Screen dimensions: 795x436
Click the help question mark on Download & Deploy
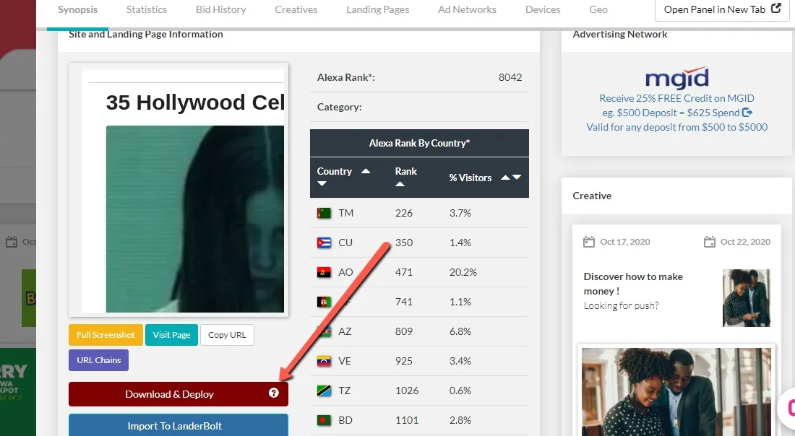click(274, 393)
